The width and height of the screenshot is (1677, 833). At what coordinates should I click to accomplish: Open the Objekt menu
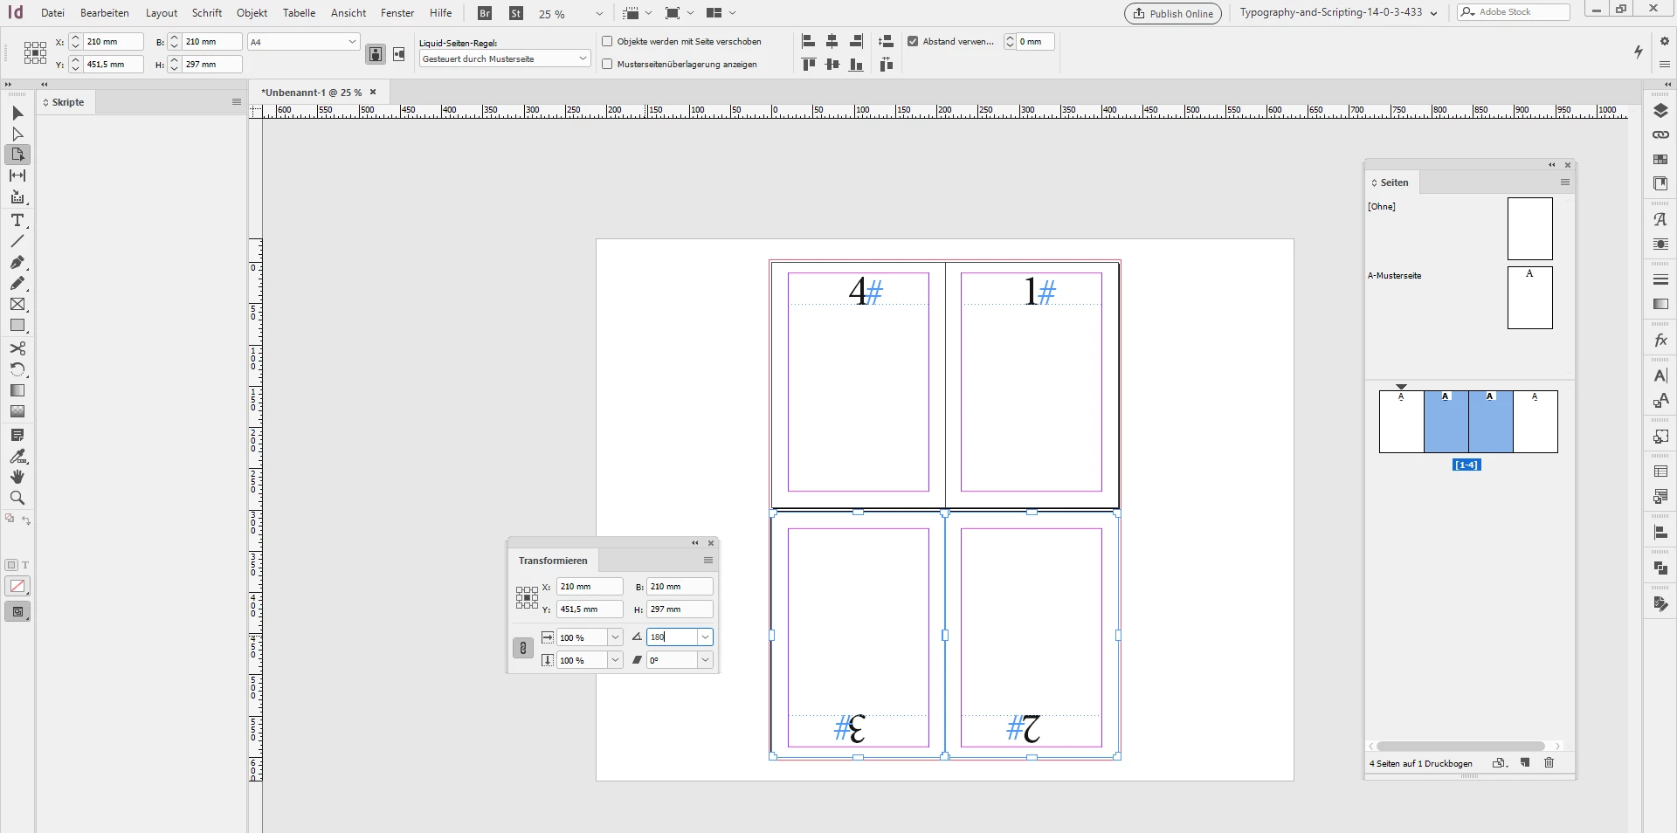pos(252,13)
